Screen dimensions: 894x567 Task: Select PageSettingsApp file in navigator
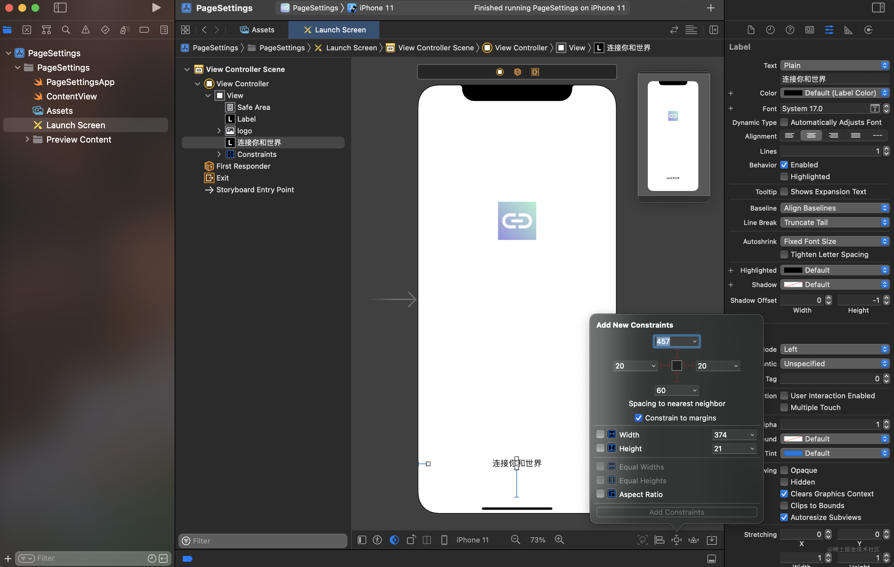pos(80,82)
